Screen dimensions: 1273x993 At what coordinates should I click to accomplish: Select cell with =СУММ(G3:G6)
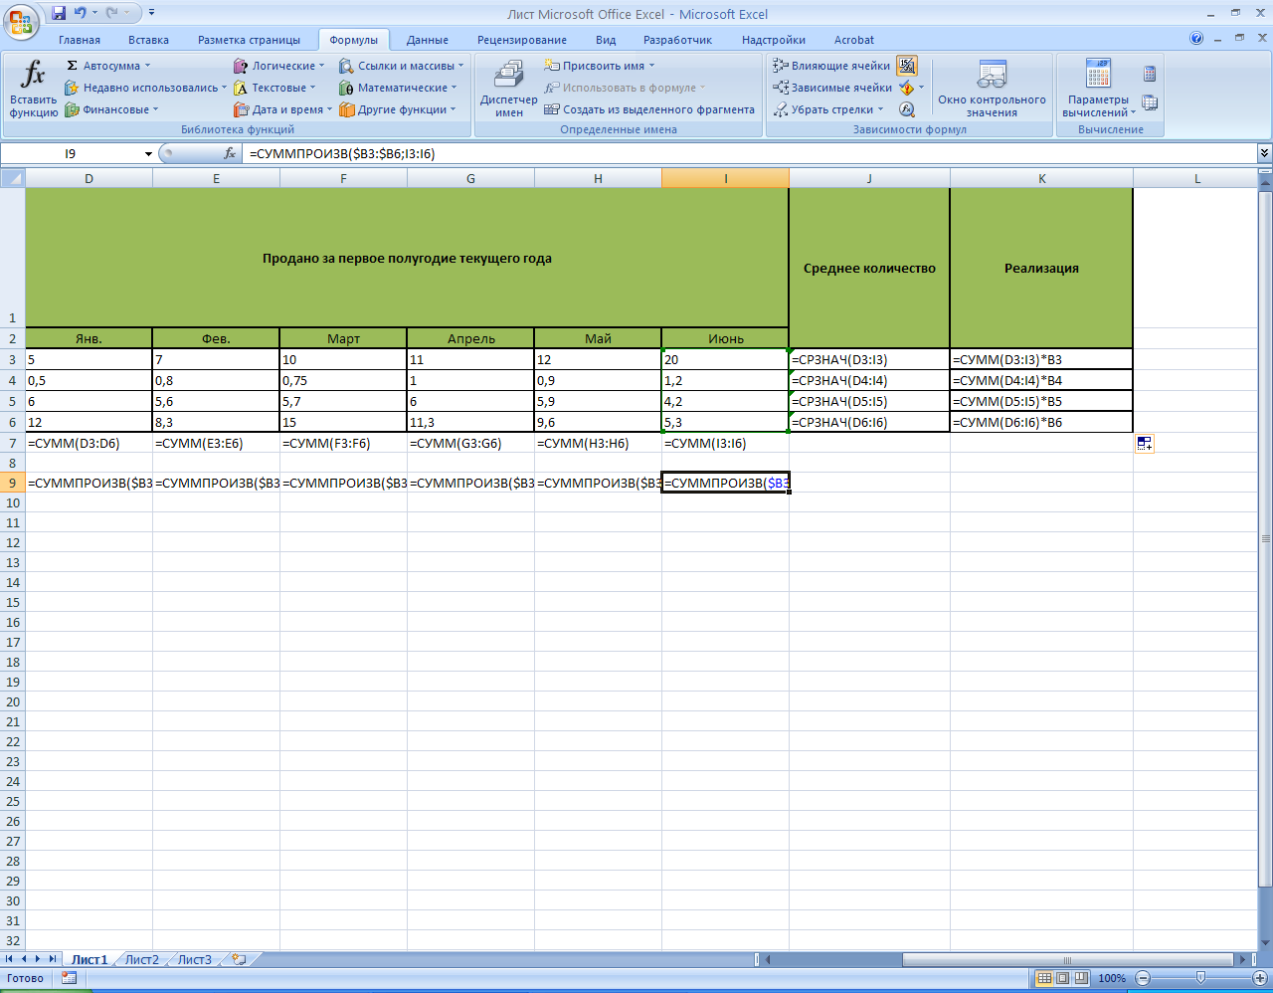470,443
